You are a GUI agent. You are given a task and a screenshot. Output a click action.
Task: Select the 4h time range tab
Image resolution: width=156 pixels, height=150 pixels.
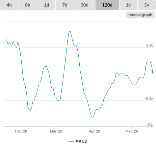tap(9, 5)
